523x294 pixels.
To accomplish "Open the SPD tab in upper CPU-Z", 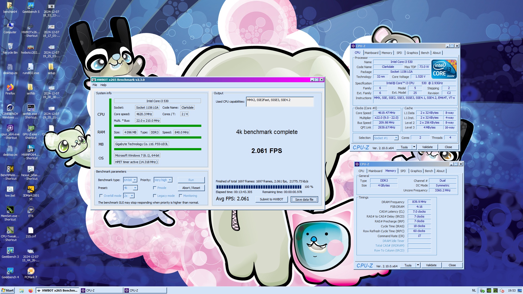I will point(399,53).
